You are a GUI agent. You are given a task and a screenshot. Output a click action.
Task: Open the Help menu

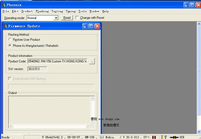105,11
